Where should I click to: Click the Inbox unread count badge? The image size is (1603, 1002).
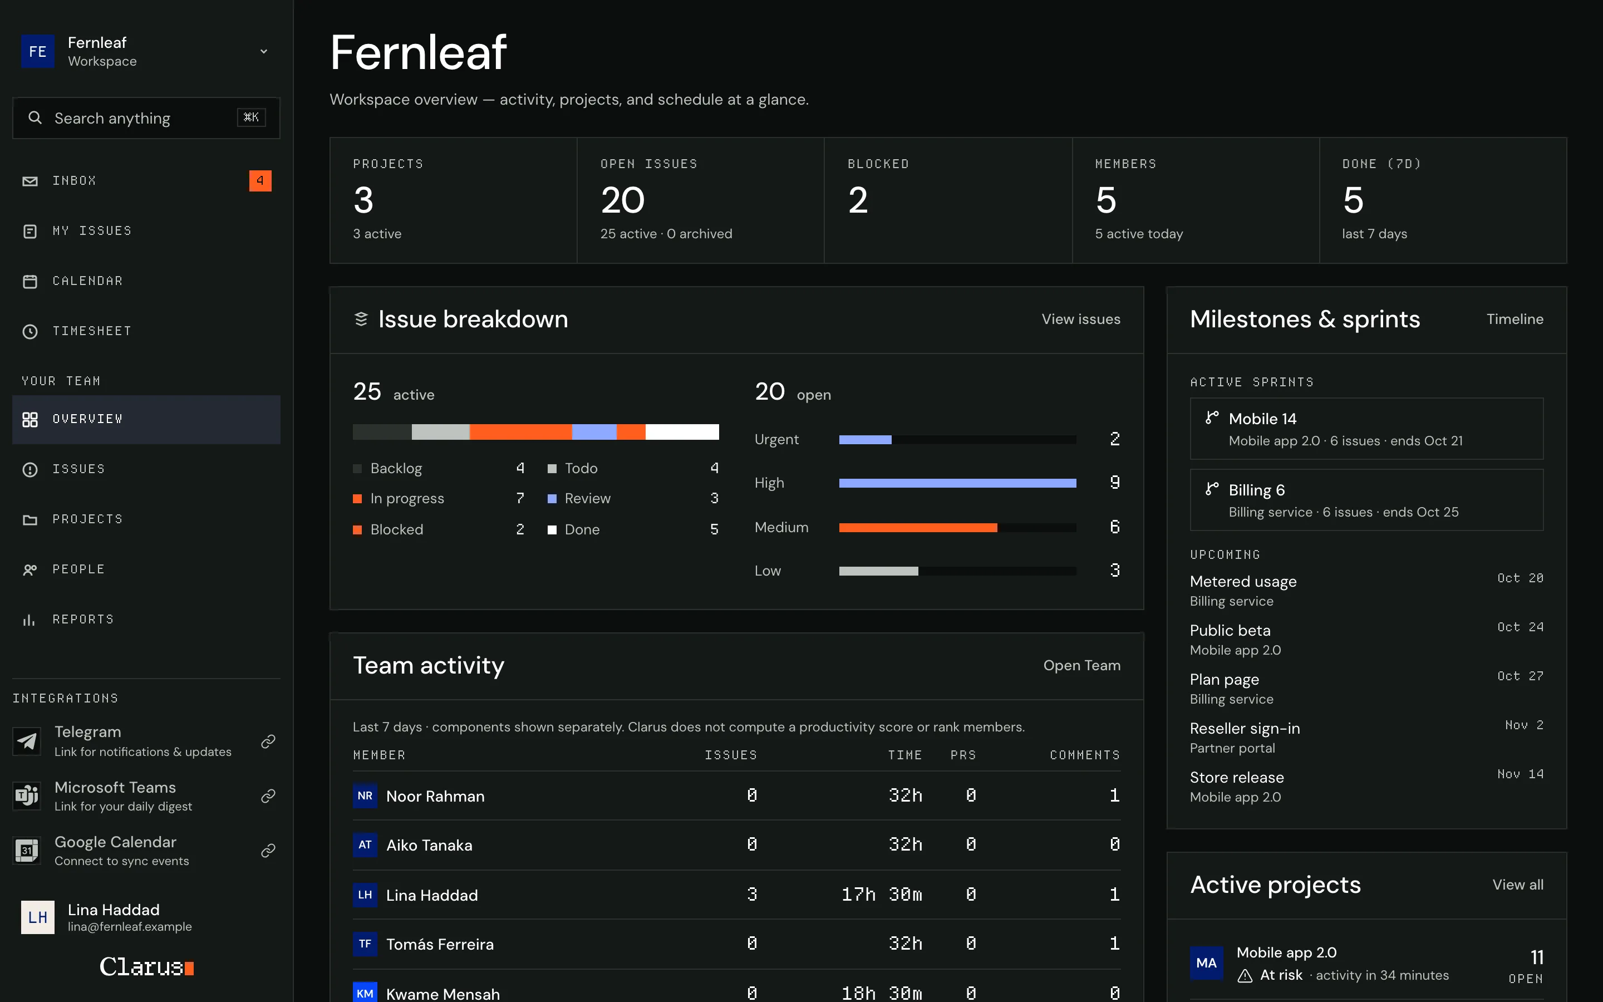point(260,181)
